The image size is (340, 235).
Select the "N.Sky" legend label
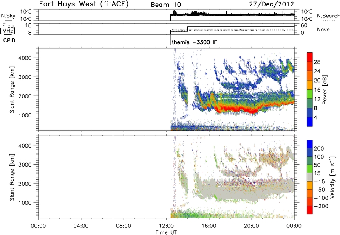point(8,16)
